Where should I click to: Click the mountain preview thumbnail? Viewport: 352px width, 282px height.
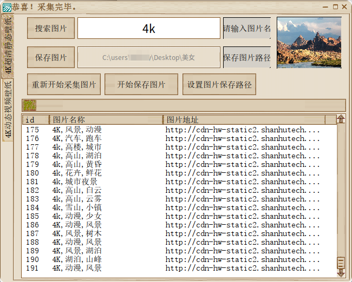pos(309,42)
